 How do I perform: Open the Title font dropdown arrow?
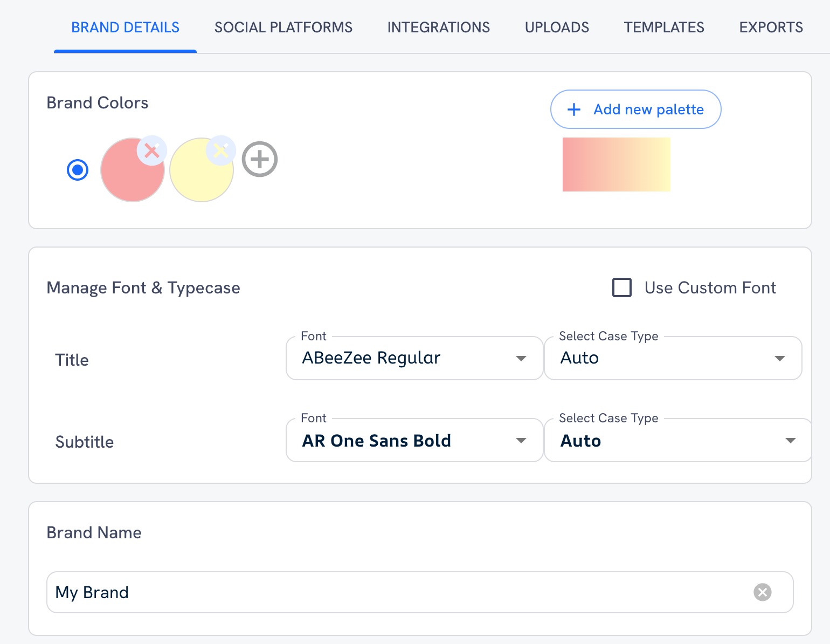521,358
